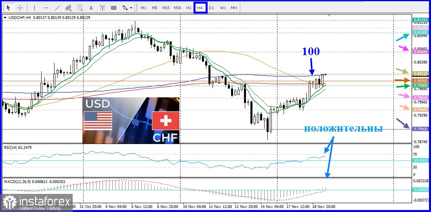Switch chart to M15 timeframe

(166, 8)
